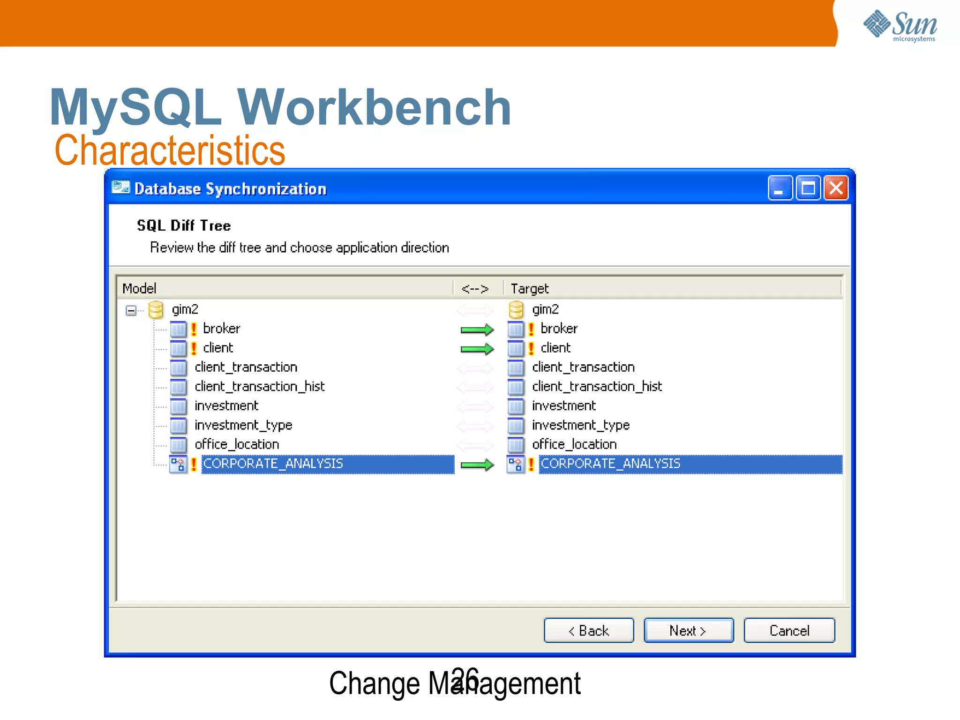Click CORPORATE_ANALYSIS view icon in Target column
Screen dimensions: 960x720
point(516,465)
